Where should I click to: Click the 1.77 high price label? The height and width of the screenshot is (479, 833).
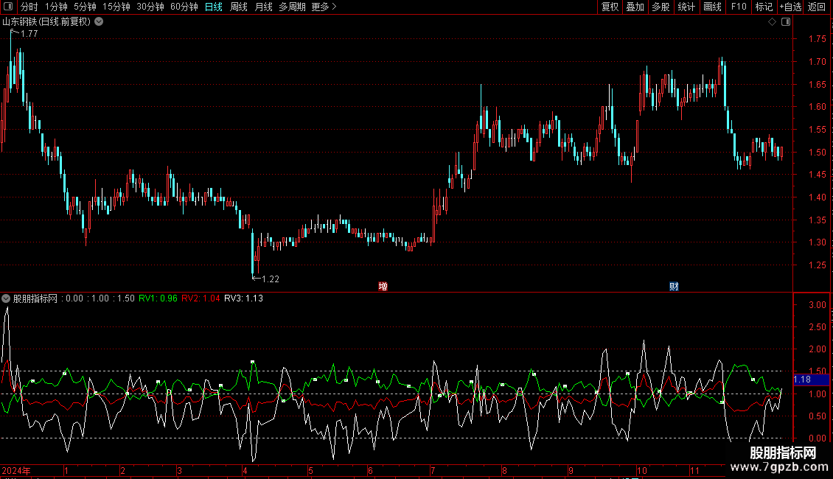pos(29,33)
